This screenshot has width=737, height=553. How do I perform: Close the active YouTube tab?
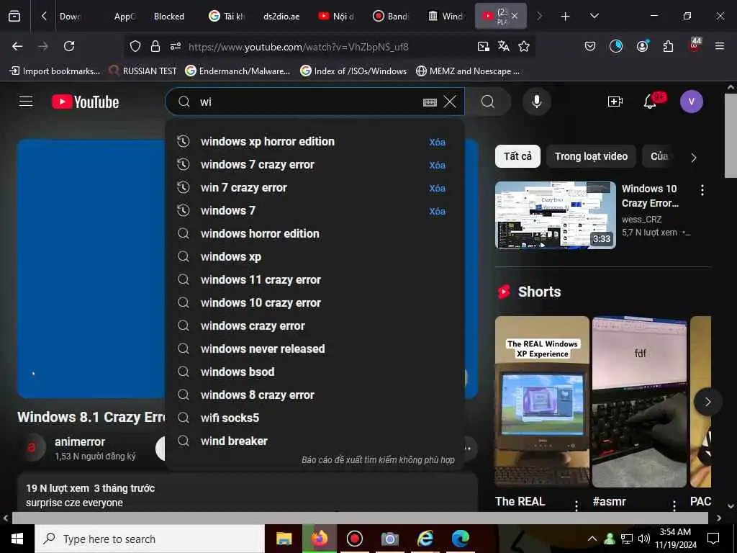[x=515, y=16]
